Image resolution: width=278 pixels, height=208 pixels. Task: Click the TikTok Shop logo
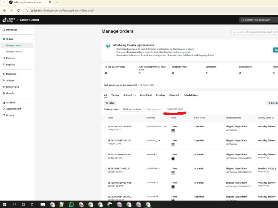point(9,20)
